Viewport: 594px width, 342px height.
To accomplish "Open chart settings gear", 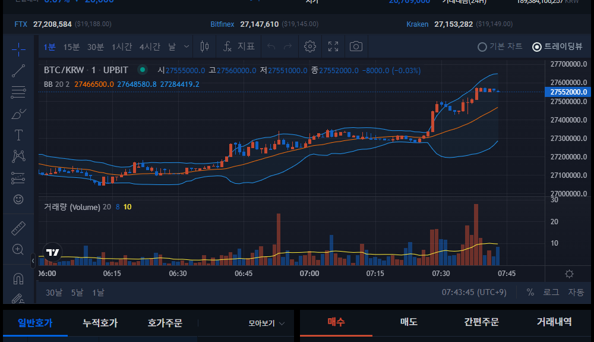I will (x=310, y=46).
